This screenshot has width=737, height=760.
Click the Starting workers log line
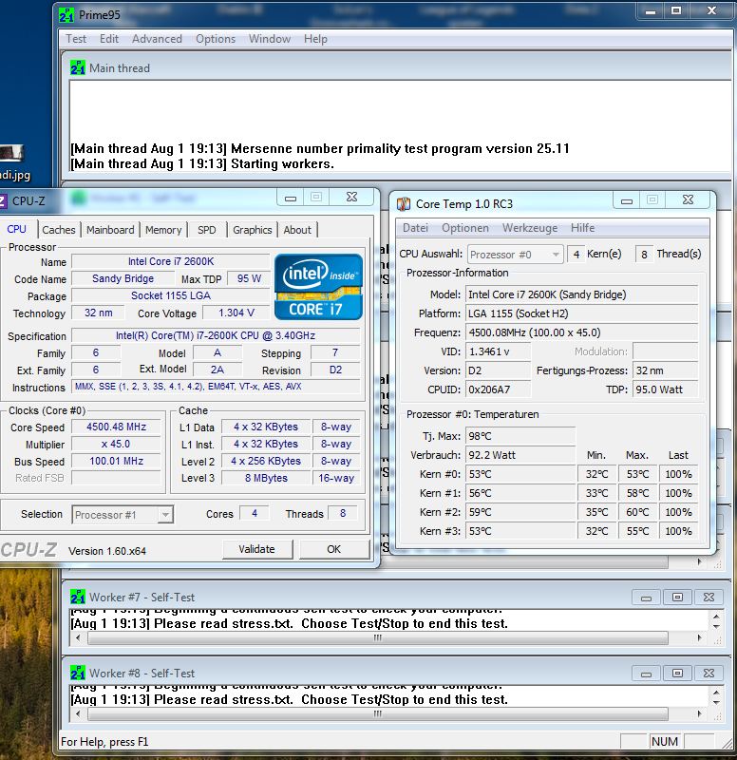[202, 163]
